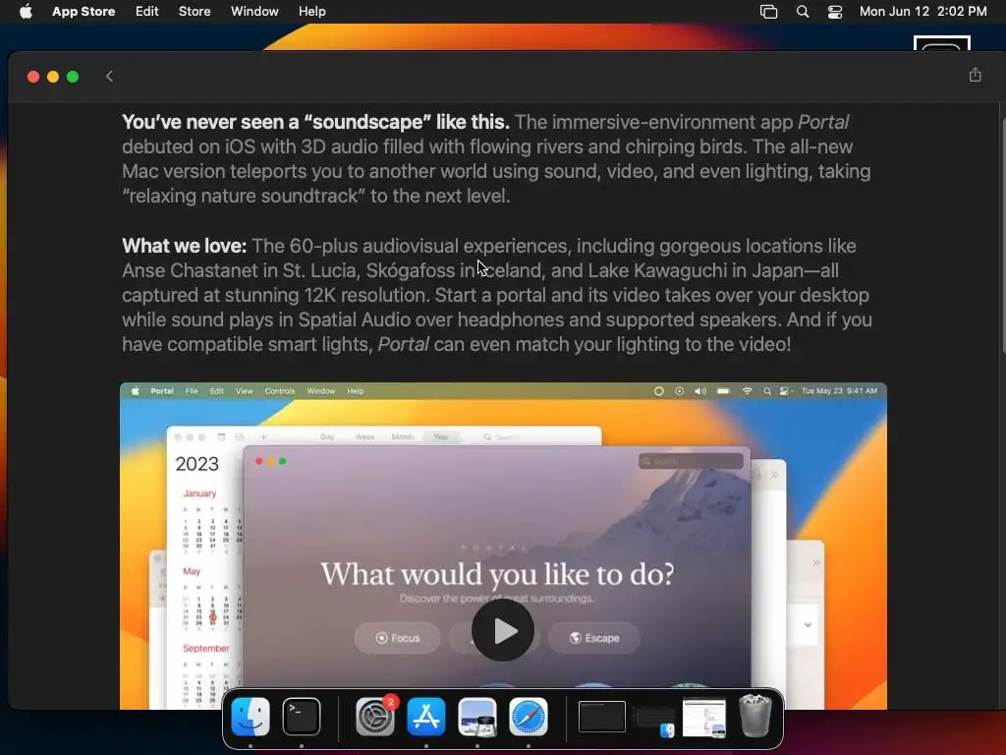The height and width of the screenshot is (755, 1006).
Task: Launch Safari from the Dock
Action: 528,717
